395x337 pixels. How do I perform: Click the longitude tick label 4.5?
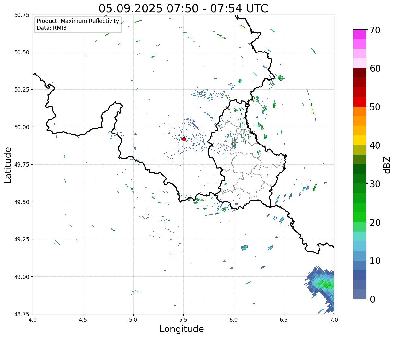click(83, 320)
